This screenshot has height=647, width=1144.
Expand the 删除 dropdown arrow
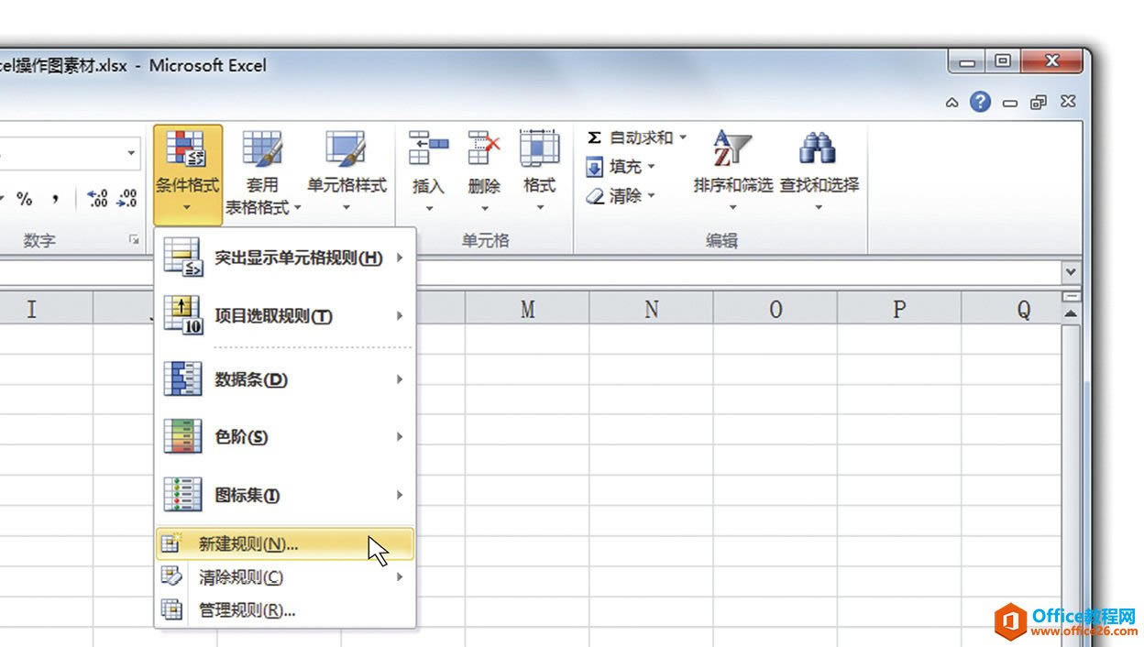click(484, 208)
